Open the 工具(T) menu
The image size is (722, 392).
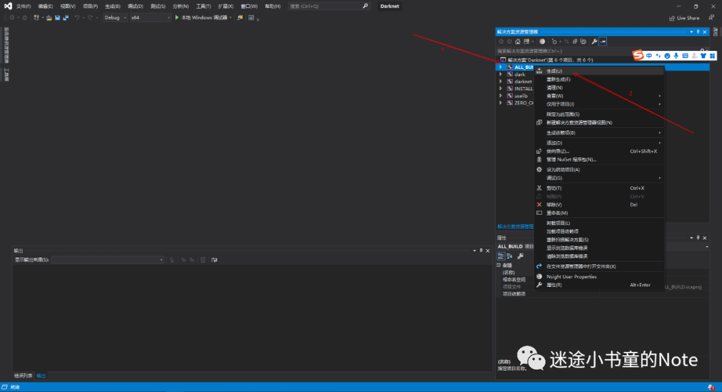coord(203,7)
